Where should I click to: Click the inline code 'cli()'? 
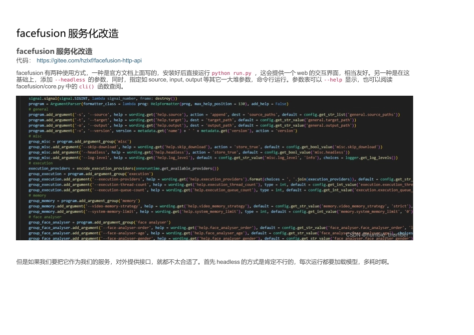tap(86, 86)
